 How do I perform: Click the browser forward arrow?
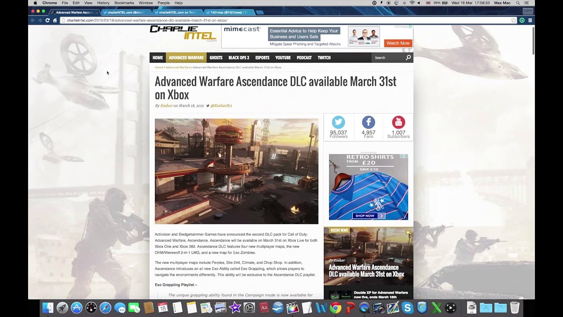pos(40,20)
